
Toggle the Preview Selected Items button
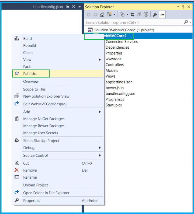[x=162, y=15]
